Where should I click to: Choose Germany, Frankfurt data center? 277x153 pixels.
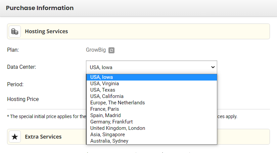tap(151, 122)
